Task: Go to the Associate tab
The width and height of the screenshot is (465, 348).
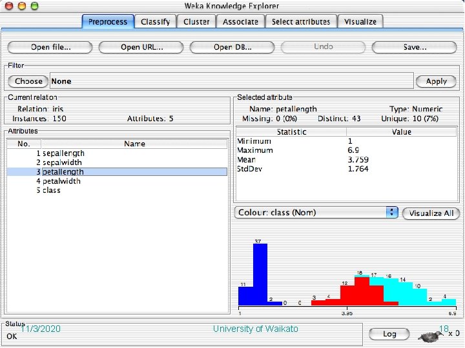Action: click(240, 22)
